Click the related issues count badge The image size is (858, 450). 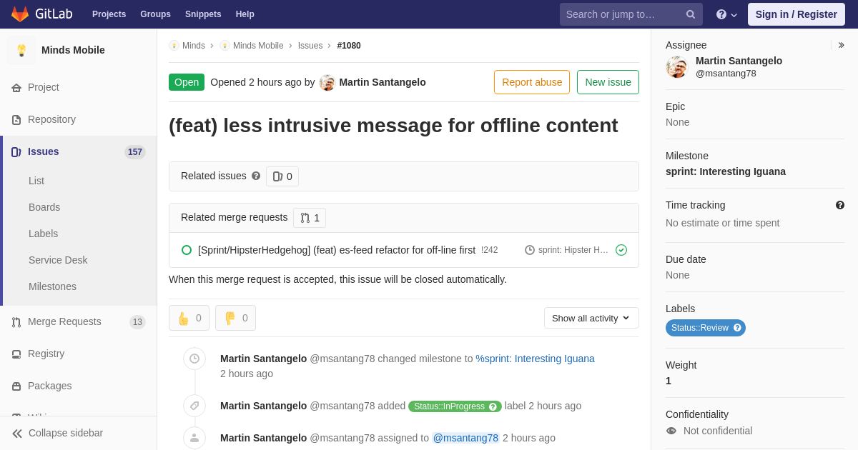pos(282,176)
